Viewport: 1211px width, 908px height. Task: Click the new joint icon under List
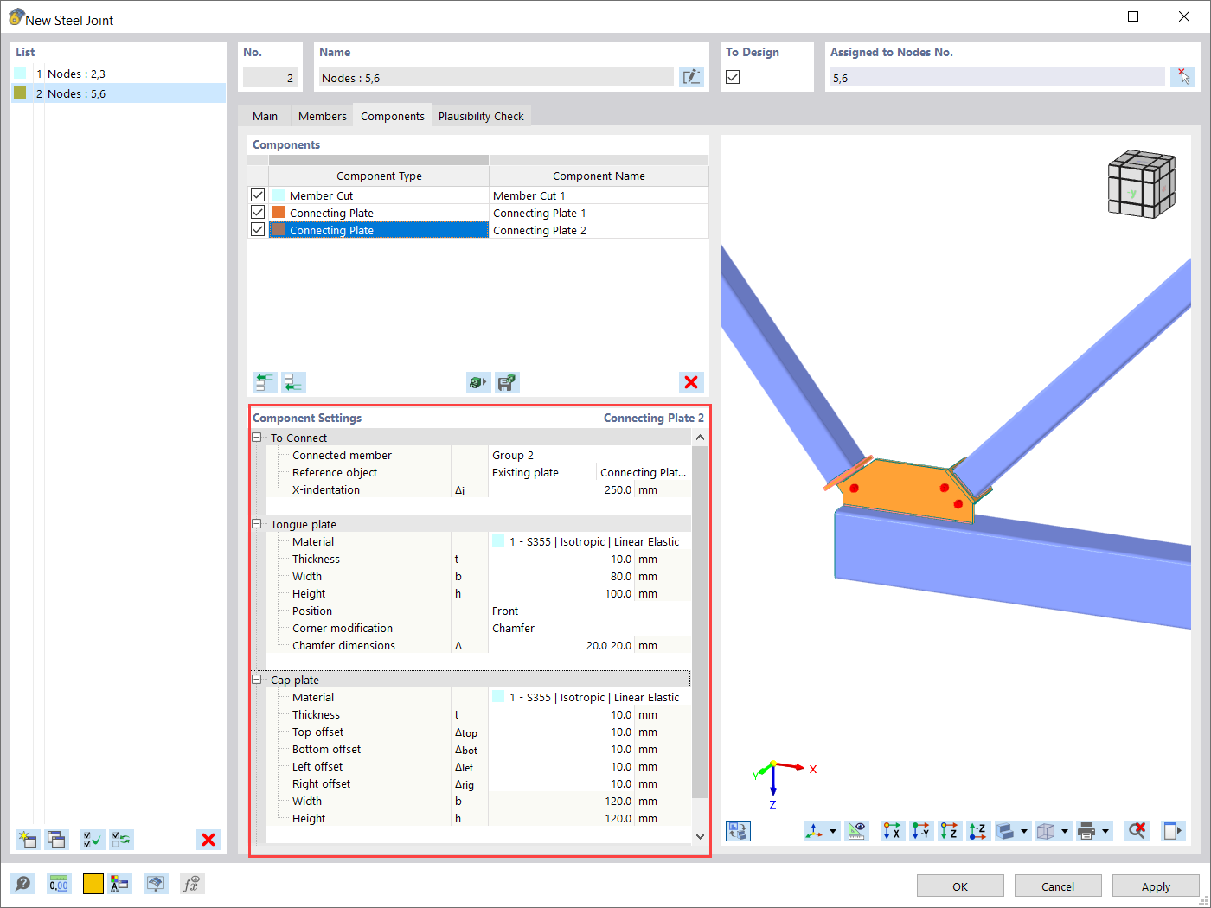coord(28,839)
